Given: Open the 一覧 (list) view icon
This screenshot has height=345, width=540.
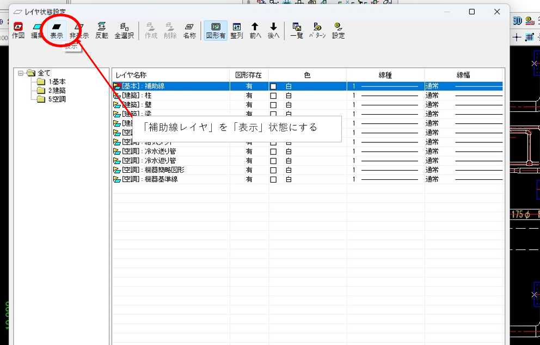Looking at the screenshot, I should [297, 30].
